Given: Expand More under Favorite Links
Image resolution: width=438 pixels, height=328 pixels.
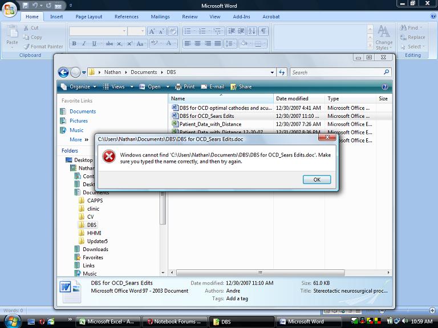Looking at the screenshot, I should click(79, 140).
